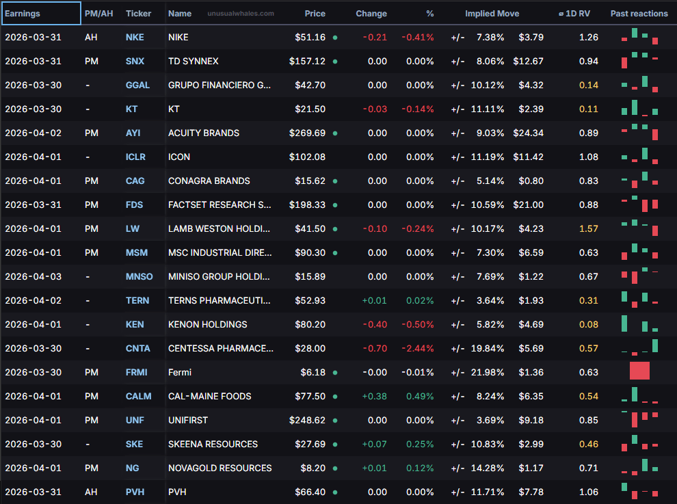The width and height of the screenshot is (677, 504).
Task: Open KT ticker link
Action: (131, 109)
